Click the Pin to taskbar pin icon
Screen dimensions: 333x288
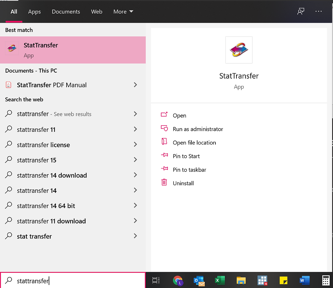(x=165, y=168)
